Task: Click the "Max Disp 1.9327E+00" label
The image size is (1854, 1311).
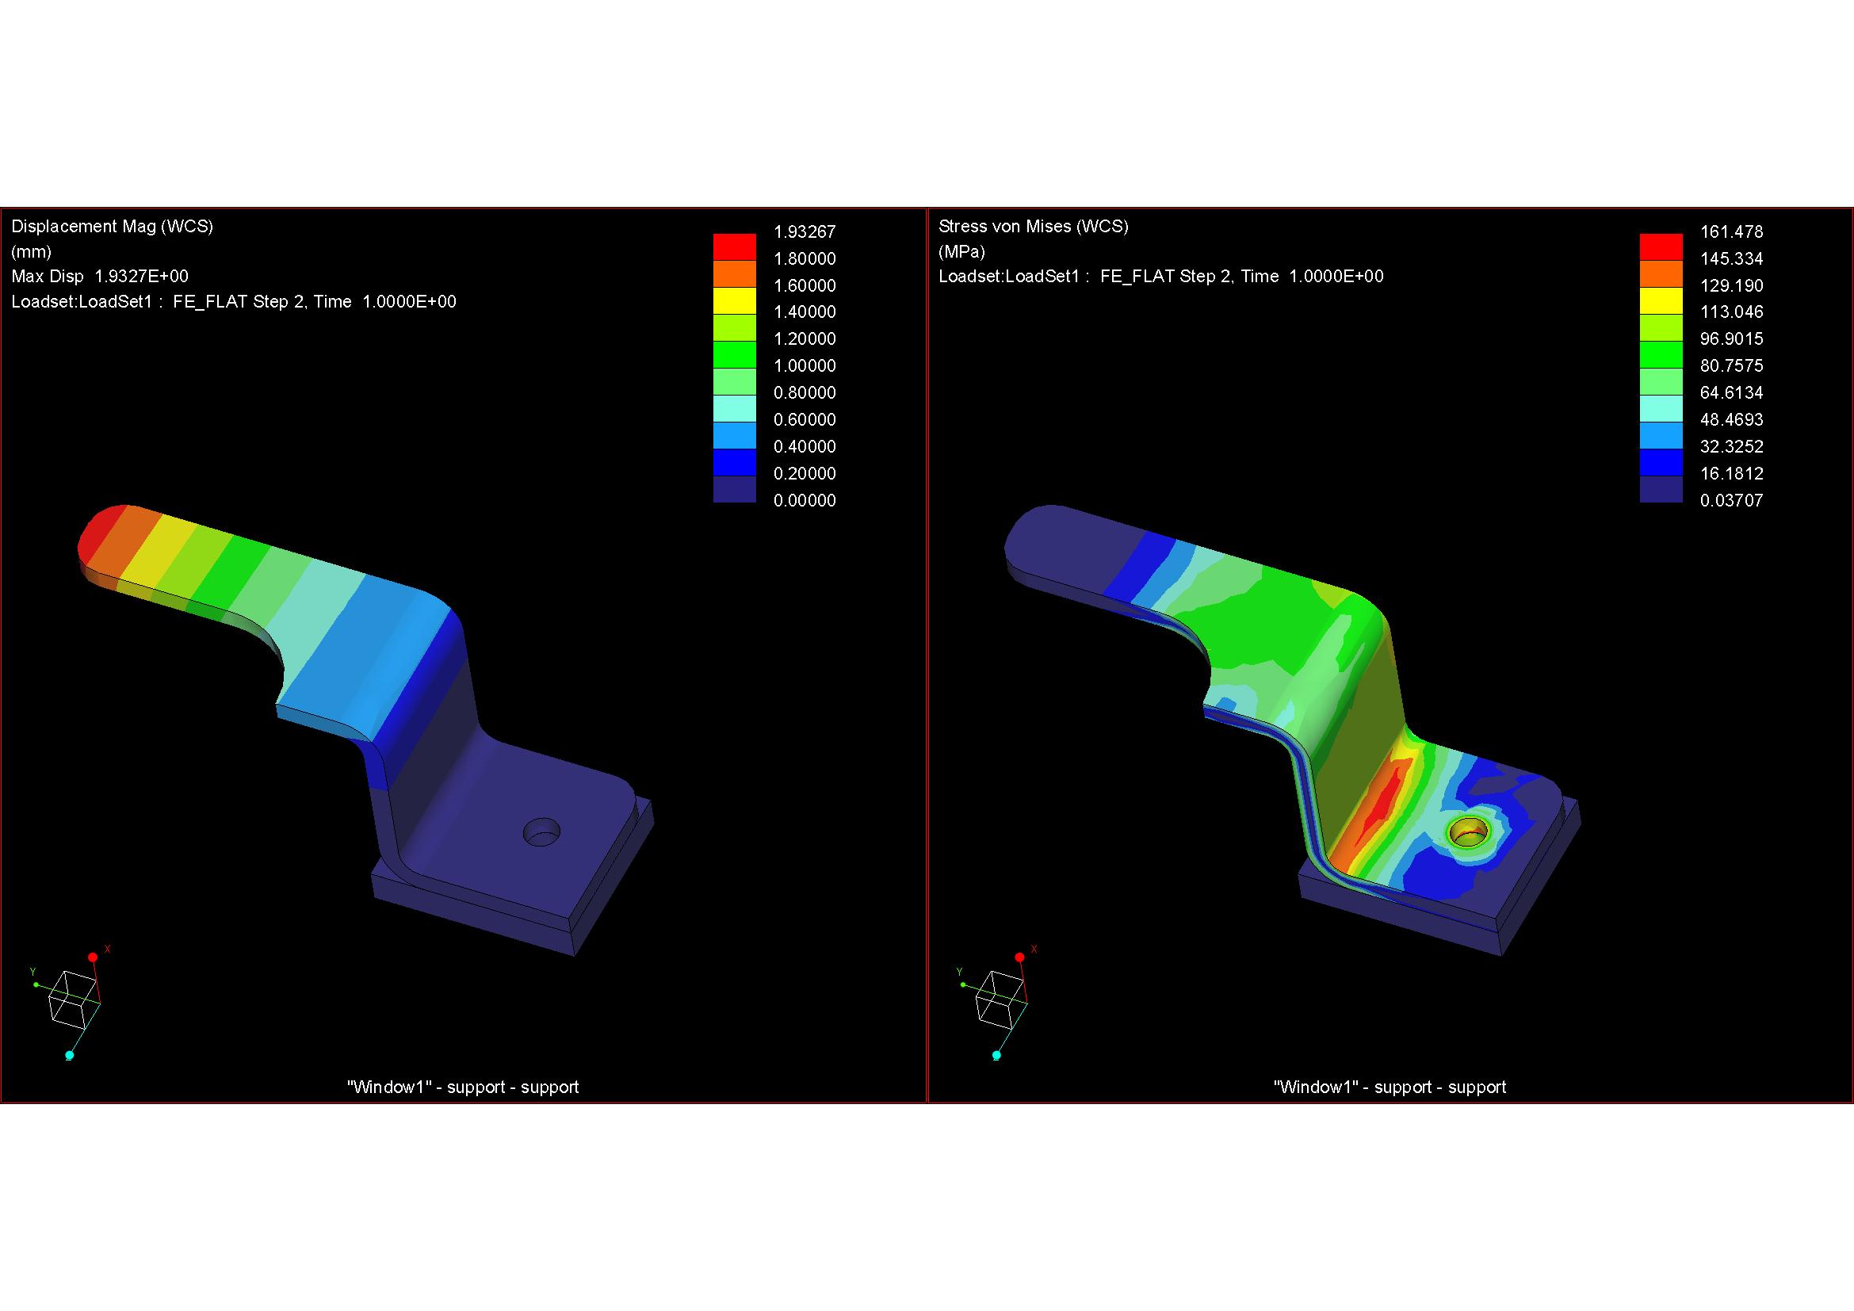Action: tap(100, 276)
